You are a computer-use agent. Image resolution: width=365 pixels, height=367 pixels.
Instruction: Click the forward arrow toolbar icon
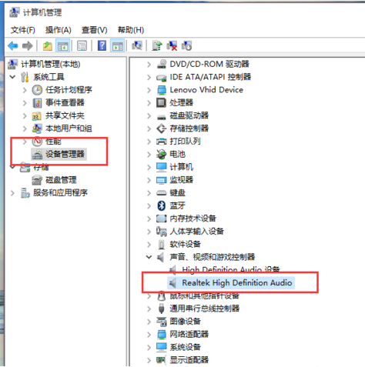27,46
